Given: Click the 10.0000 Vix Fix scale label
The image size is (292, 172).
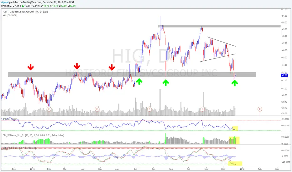Looking at the screenshot, I should point(285,137).
